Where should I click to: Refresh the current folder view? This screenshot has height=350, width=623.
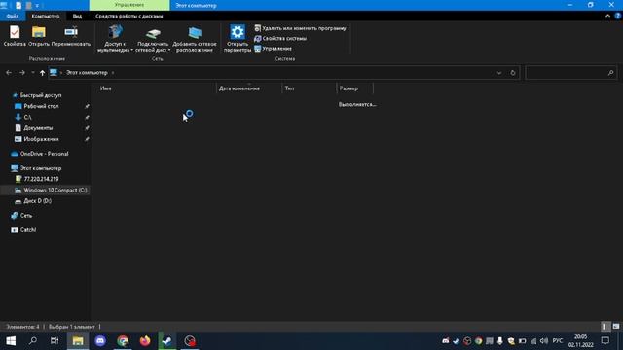pos(513,73)
